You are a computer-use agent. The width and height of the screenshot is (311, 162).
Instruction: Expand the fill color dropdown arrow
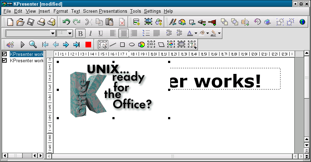pos(207,34)
